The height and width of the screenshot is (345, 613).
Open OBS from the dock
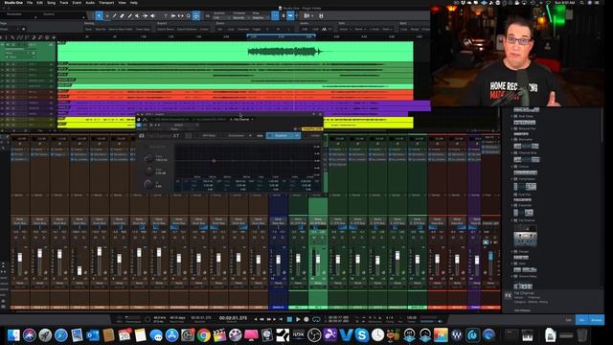pyautogui.click(x=314, y=335)
